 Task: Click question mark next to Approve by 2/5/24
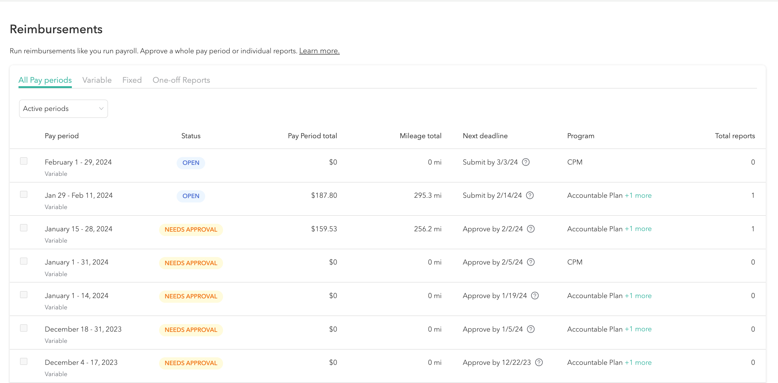[531, 262]
